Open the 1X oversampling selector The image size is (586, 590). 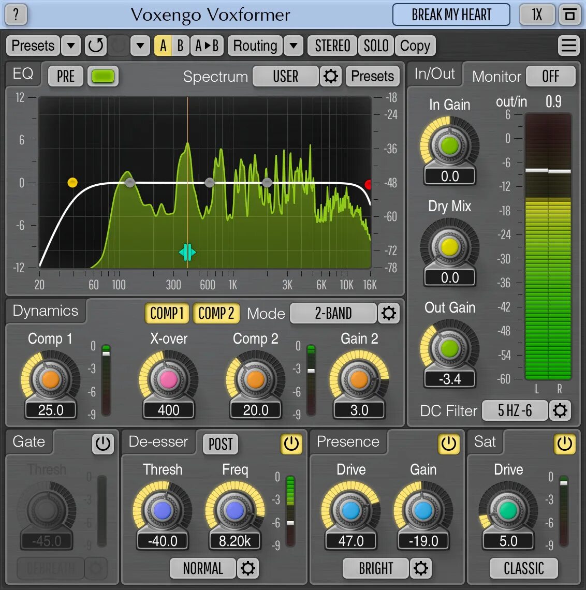pyautogui.click(x=537, y=15)
